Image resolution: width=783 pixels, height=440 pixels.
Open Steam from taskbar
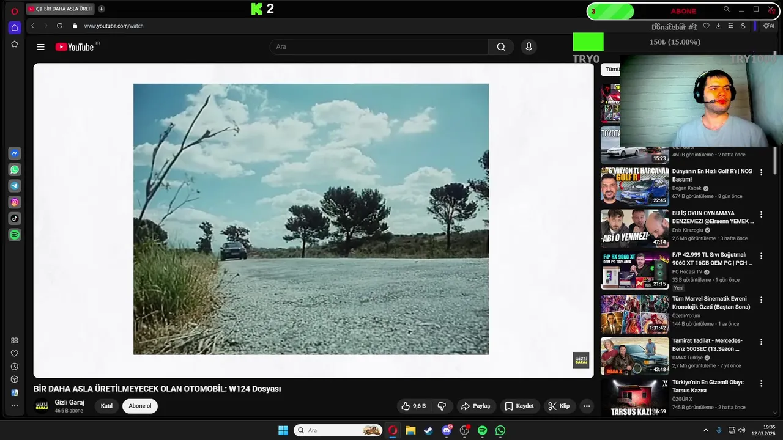[428, 430]
